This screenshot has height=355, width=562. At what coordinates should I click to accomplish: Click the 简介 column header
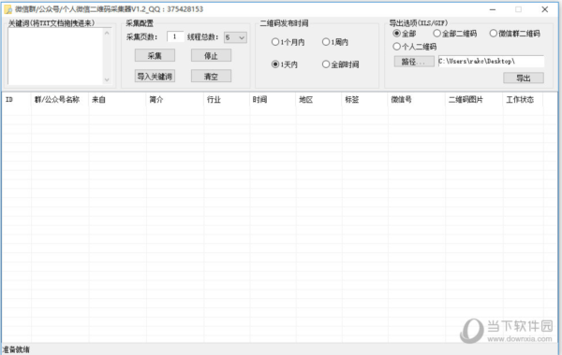tap(175, 100)
